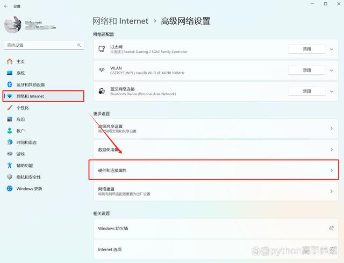This screenshot has height=263, width=344.
Task: Expand the WLAN adapter details chevron
Action: [332, 70]
